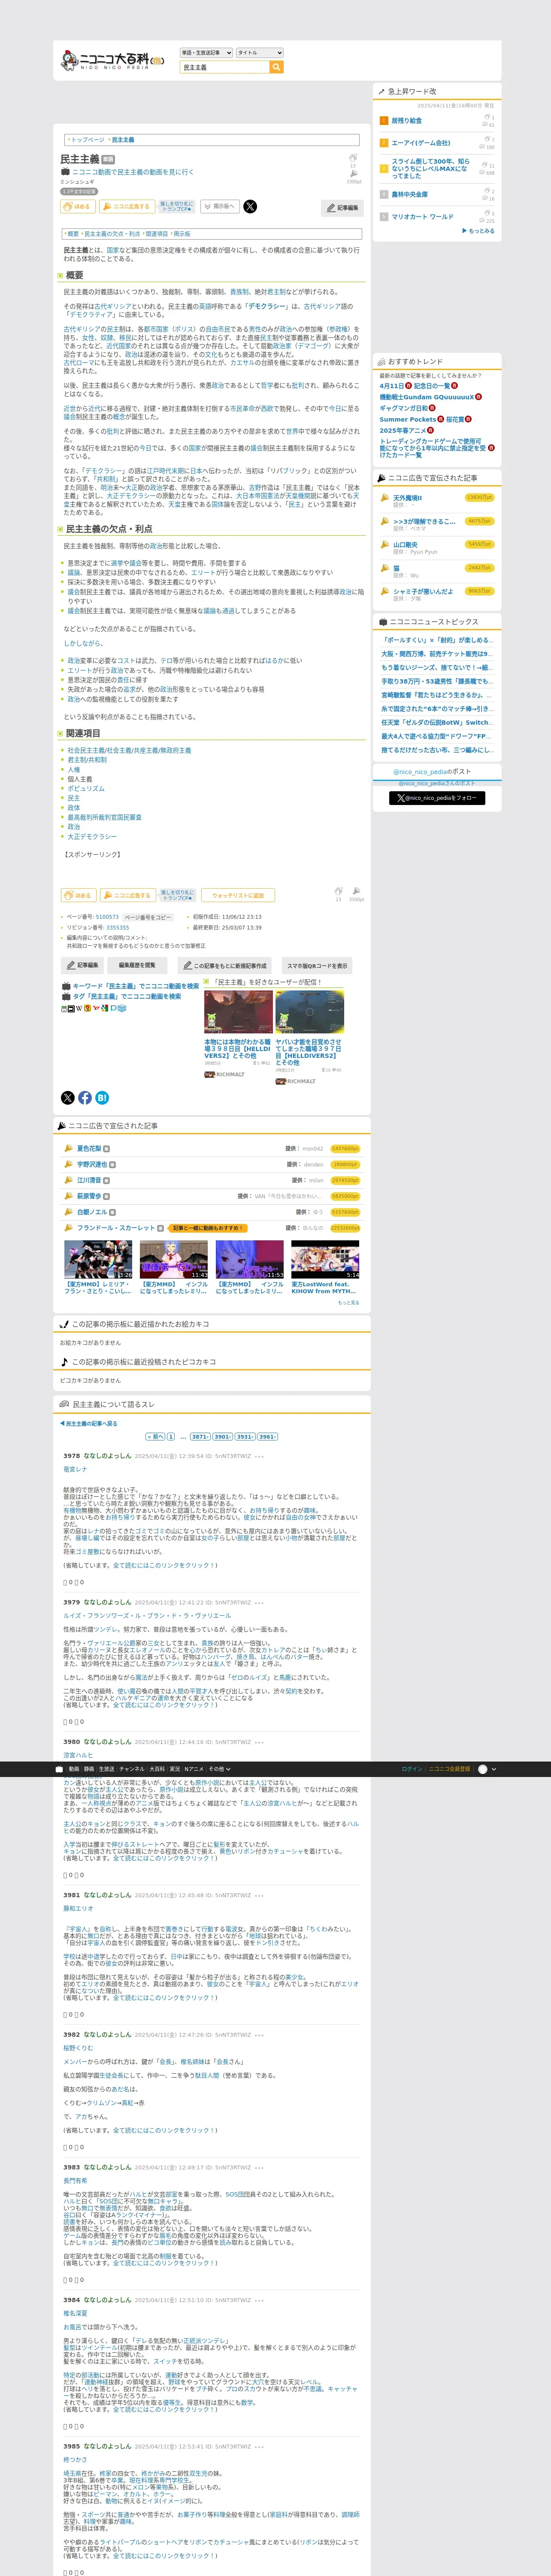Click round X share icon below video search links

pos(68,1098)
